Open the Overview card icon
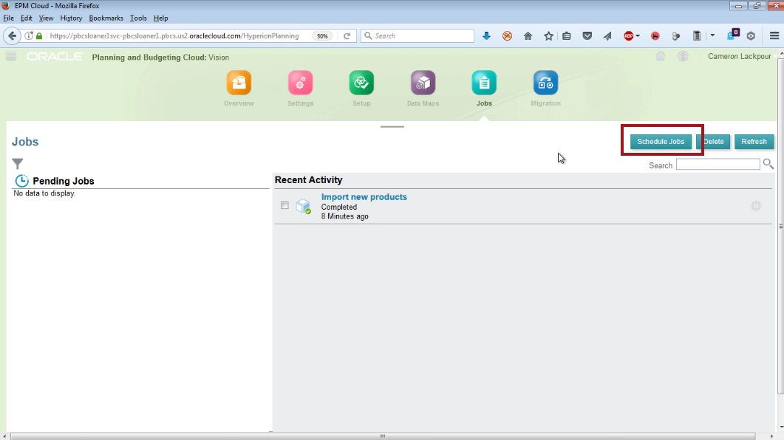The height and width of the screenshot is (440, 784). click(239, 83)
